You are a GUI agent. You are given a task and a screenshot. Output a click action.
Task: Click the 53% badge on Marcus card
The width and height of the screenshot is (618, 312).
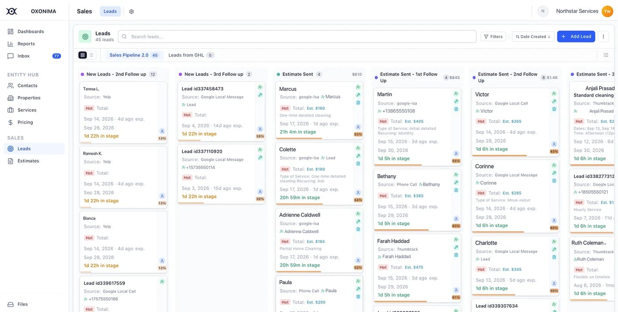tap(358, 135)
